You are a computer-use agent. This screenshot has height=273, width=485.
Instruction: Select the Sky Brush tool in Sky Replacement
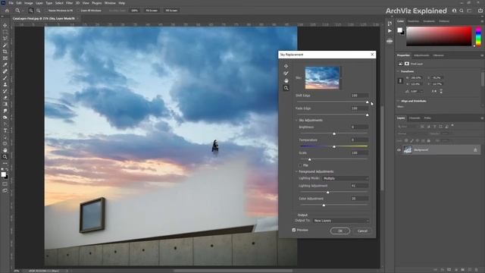tap(286, 74)
